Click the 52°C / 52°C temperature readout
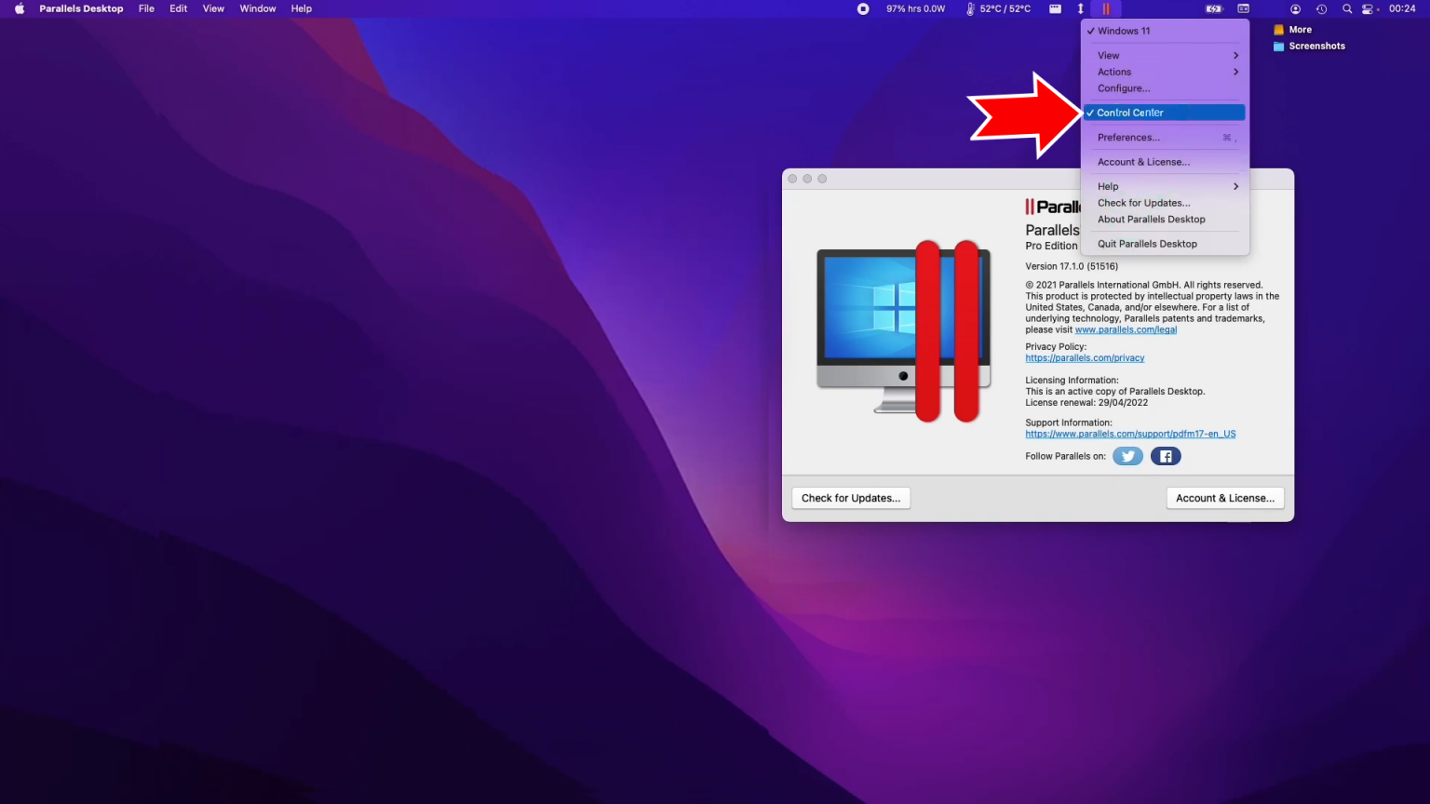 [x=1005, y=8]
